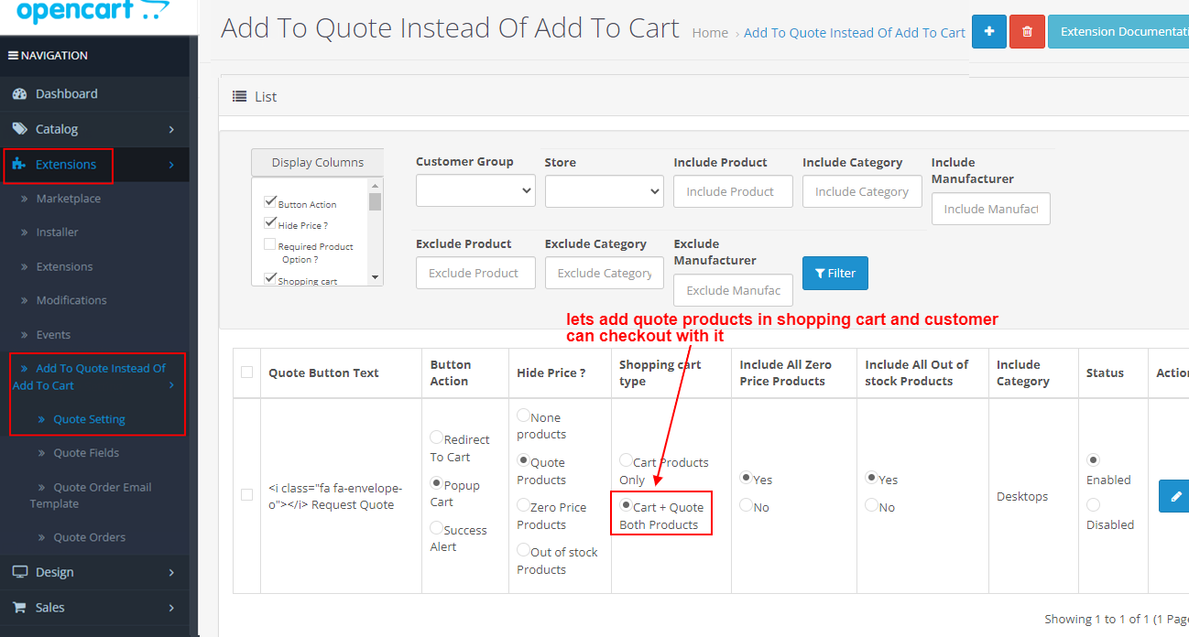This screenshot has height=637, width=1189.
Task: Select None products radio option
Action: 523,416
